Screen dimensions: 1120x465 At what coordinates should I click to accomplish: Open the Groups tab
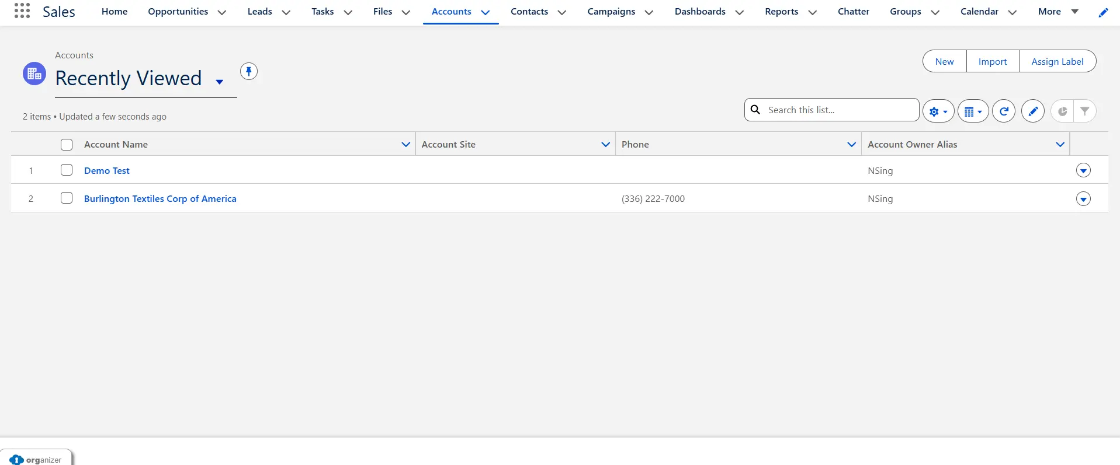[x=906, y=12]
